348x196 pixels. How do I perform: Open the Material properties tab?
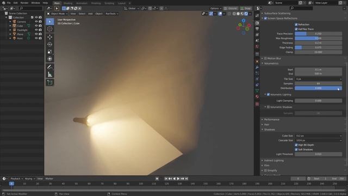(257, 96)
